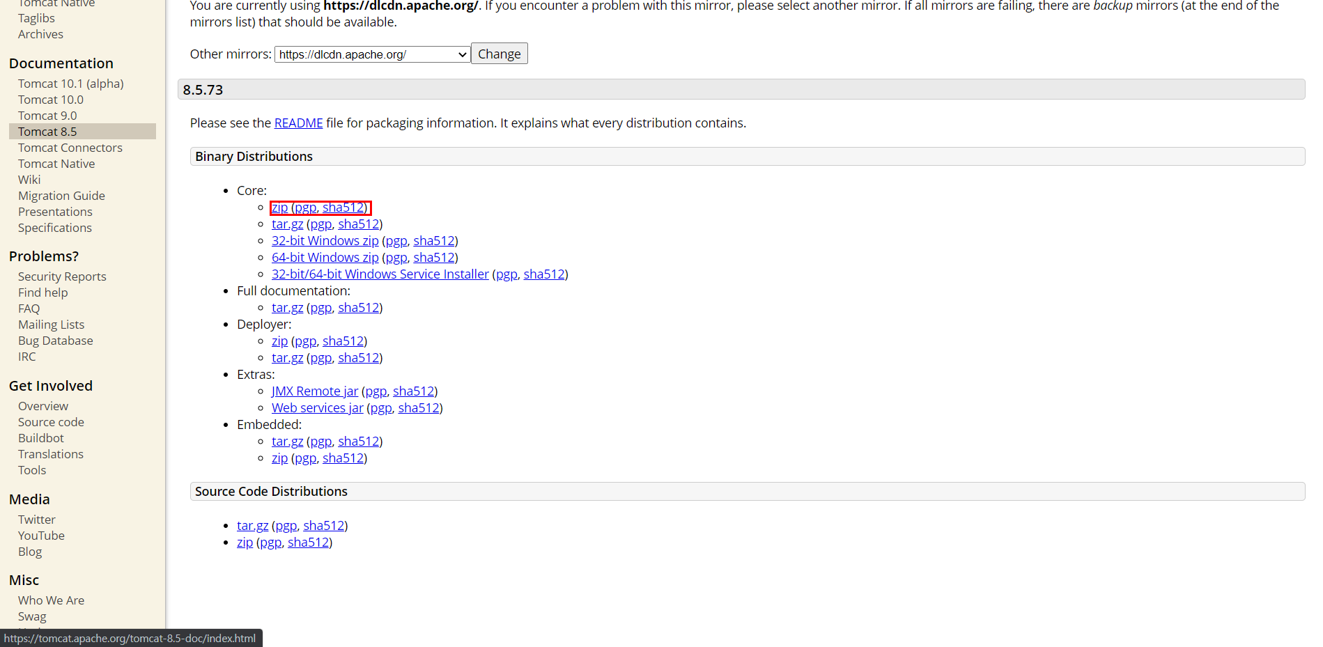Image resolution: width=1323 pixels, height=647 pixels.
Task: Open the Blog link
Action: [x=30, y=552]
